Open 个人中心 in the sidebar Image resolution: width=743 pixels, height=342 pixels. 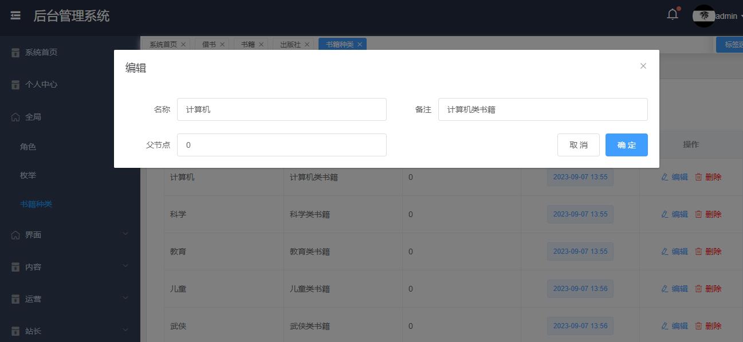click(41, 84)
